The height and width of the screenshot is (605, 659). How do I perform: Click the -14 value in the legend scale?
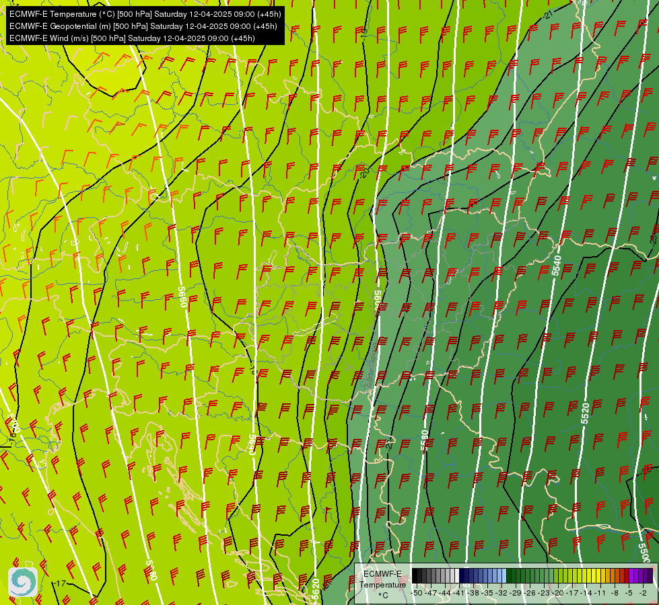[x=587, y=593]
